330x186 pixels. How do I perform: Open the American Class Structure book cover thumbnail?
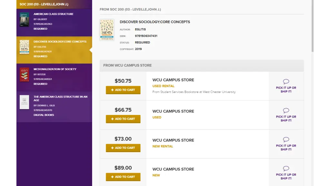point(24,19)
